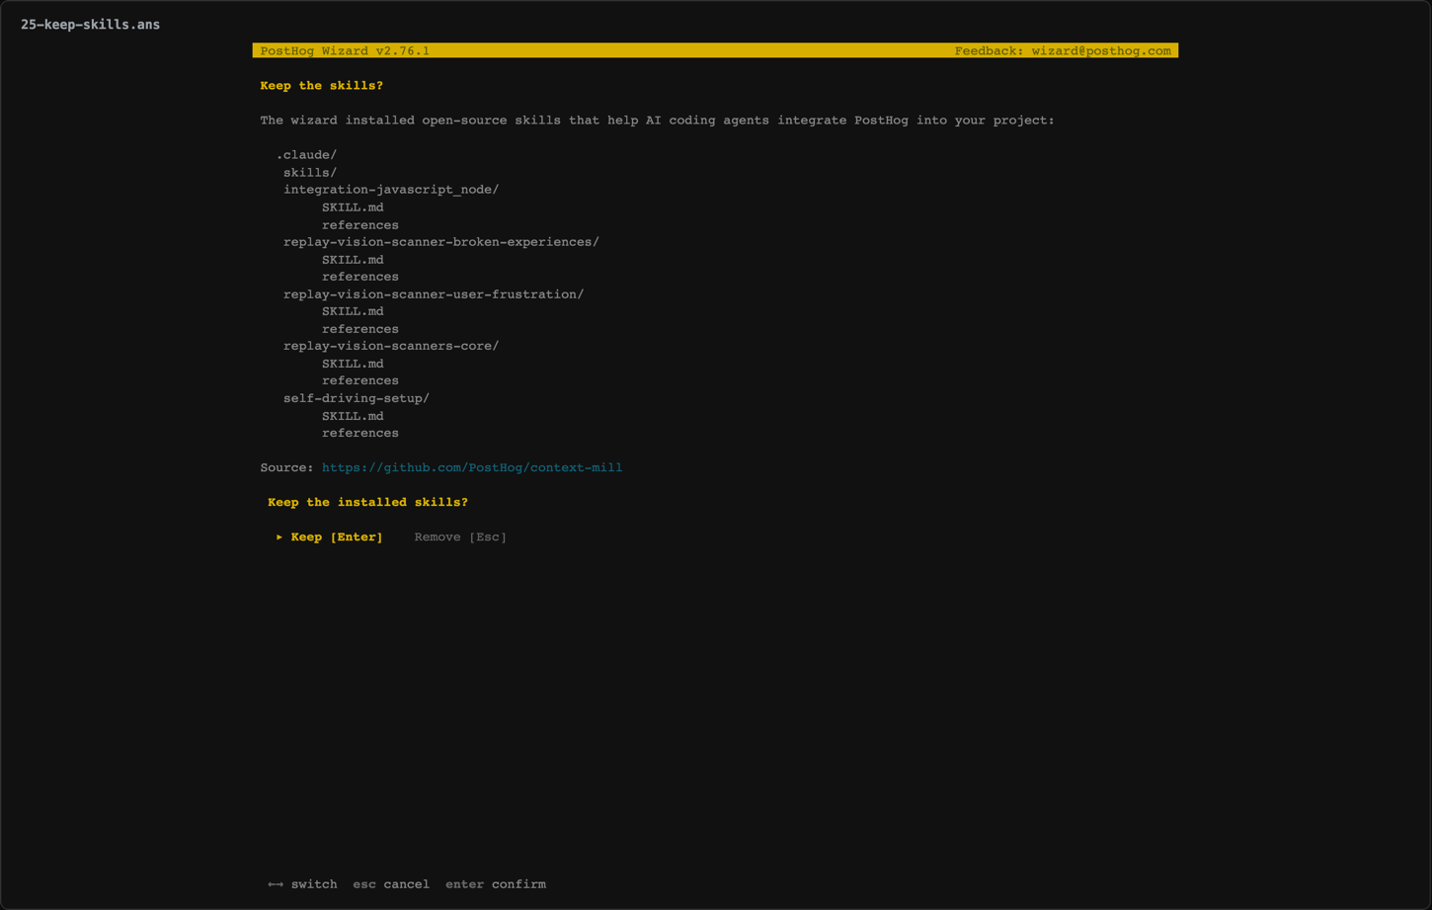Click SKILL.md under integration-javascript_node
This screenshot has width=1432, height=910.
click(x=353, y=207)
